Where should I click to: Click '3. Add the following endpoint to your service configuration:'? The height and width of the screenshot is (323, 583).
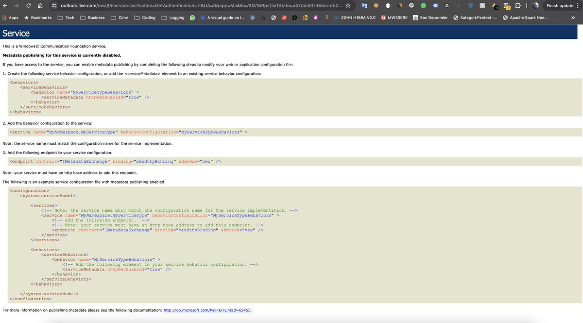click(57, 153)
